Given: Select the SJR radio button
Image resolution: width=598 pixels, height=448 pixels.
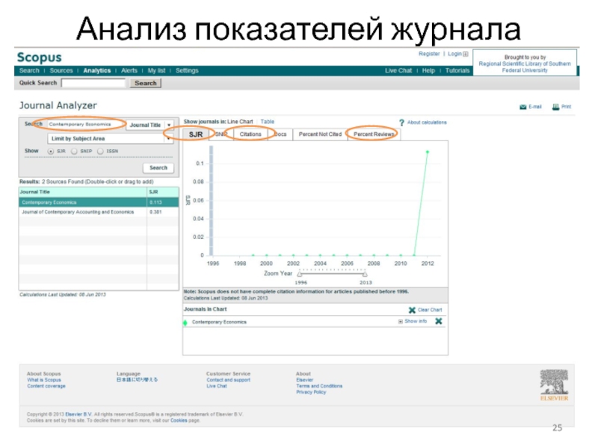Looking at the screenshot, I should click(50, 152).
